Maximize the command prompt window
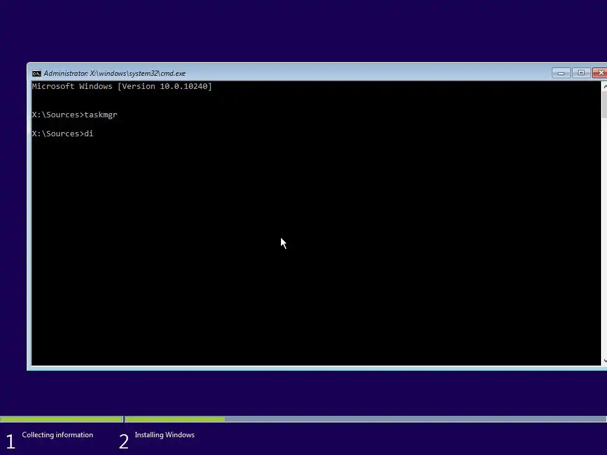Viewport: 607px width, 455px height. pyautogui.click(x=581, y=73)
